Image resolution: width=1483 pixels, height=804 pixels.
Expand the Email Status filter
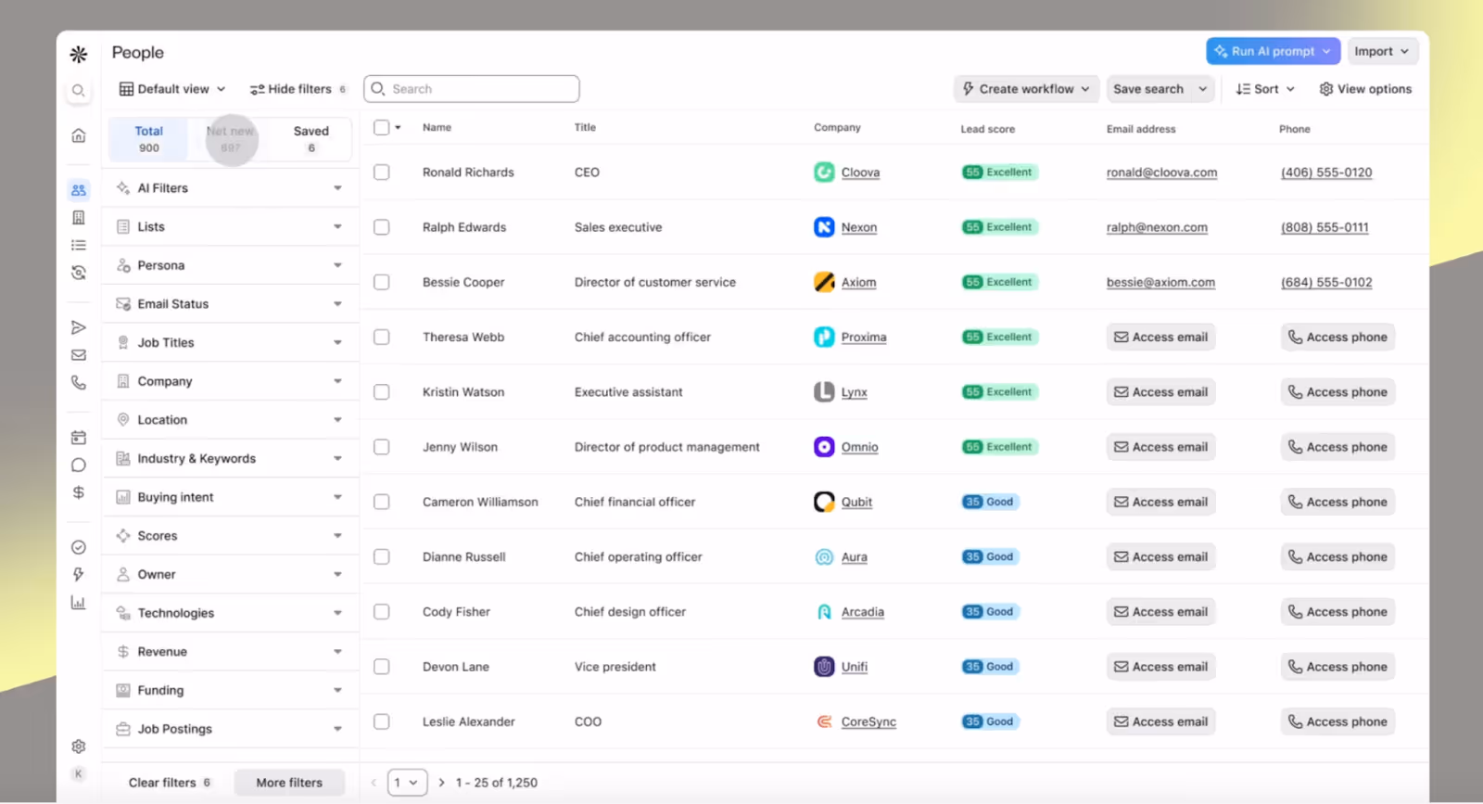(230, 304)
